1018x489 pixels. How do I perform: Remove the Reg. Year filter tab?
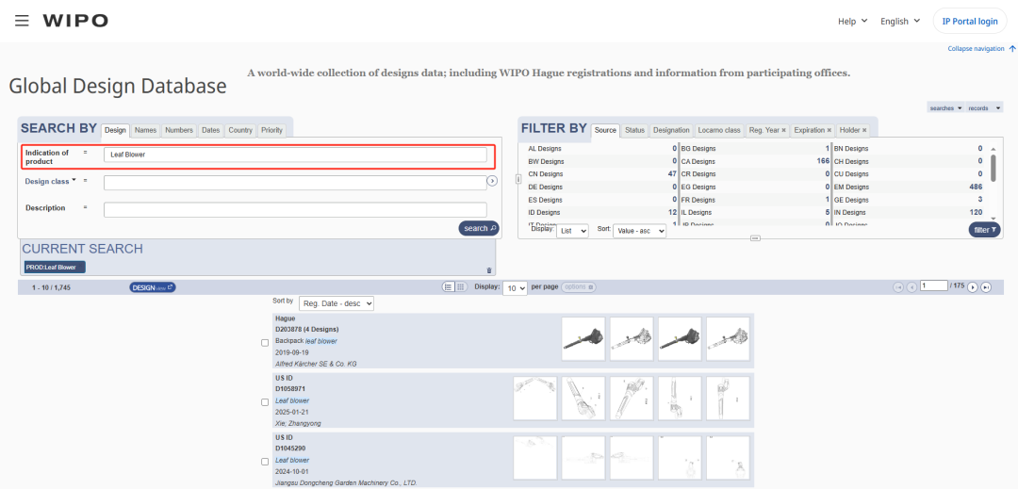click(783, 130)
